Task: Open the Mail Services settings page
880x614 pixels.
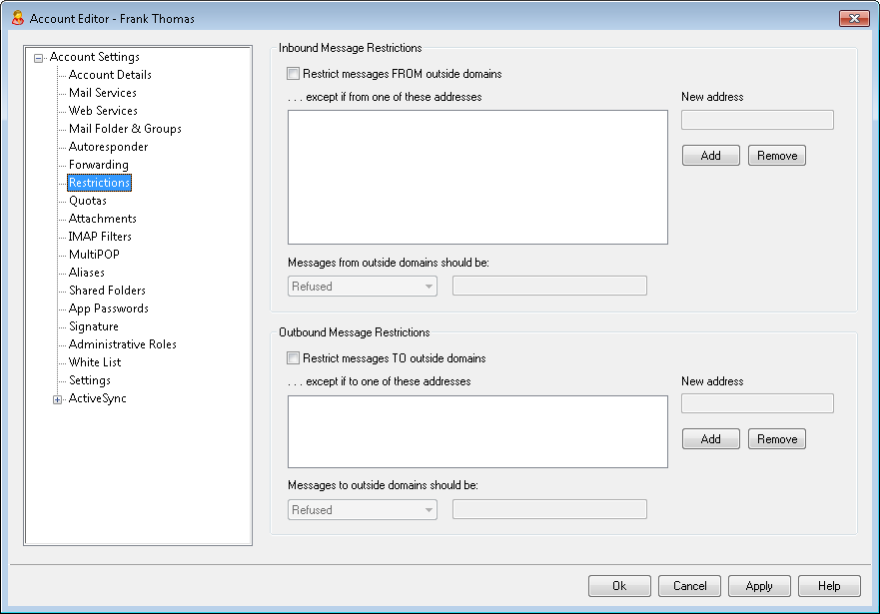Action: pos(103,93)
